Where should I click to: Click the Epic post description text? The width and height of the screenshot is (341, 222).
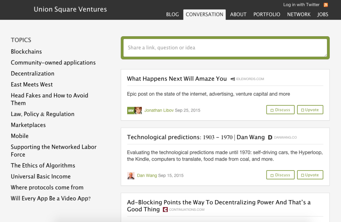[208, 94]
